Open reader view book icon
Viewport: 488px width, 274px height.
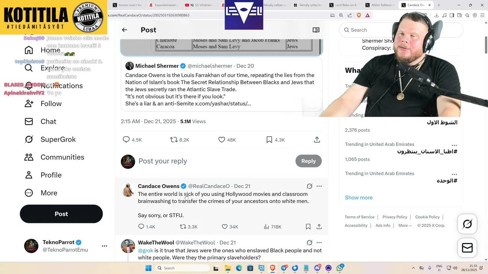(x=316, y=30)
